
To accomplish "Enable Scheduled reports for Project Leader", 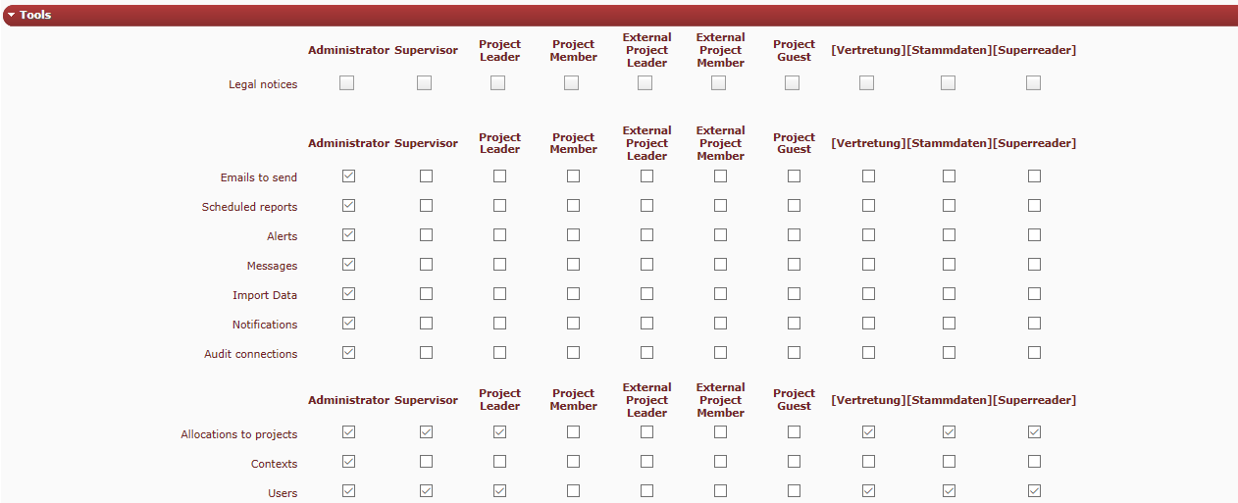I will click(x=499, y=206).
